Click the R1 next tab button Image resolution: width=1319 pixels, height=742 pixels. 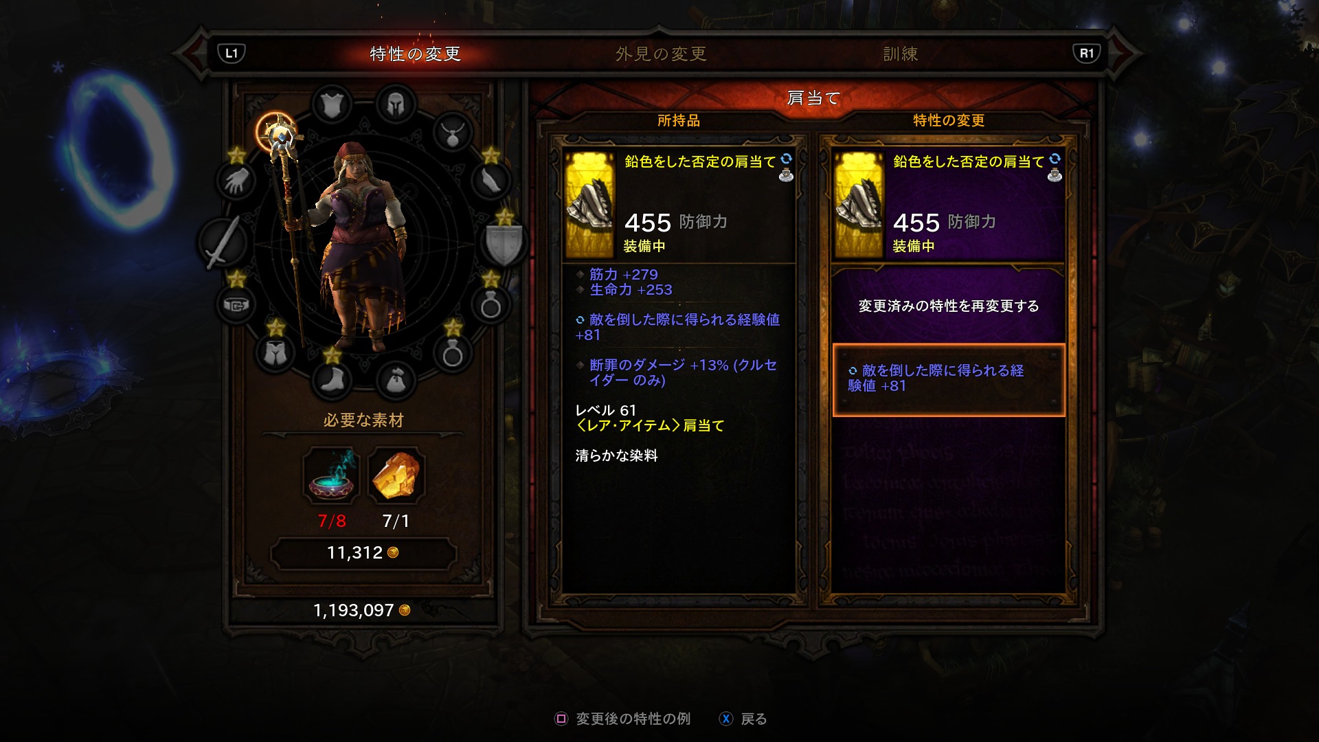click(x=1087, y=53)
